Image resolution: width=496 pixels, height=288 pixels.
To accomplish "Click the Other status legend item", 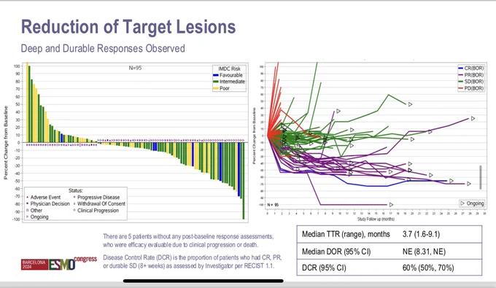I will coord(34,210).
